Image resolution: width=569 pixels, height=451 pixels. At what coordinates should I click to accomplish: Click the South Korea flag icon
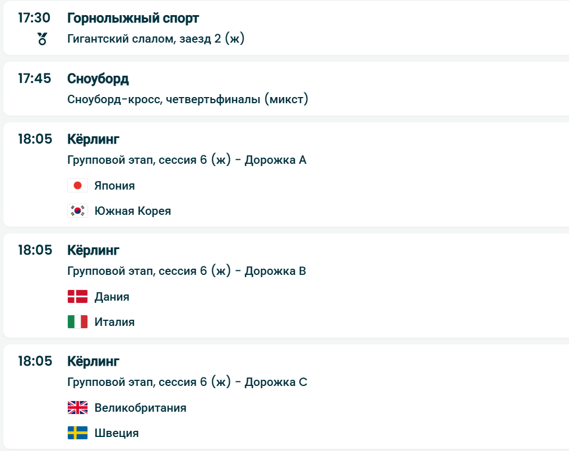pos(77,211)
